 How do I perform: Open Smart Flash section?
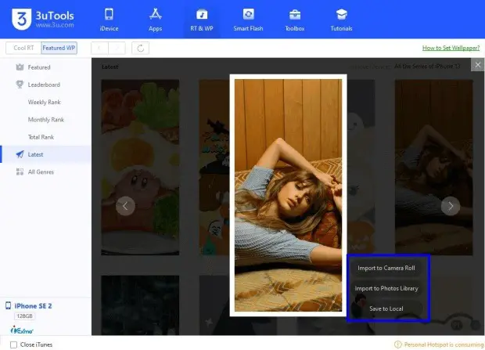coord(248,20)
